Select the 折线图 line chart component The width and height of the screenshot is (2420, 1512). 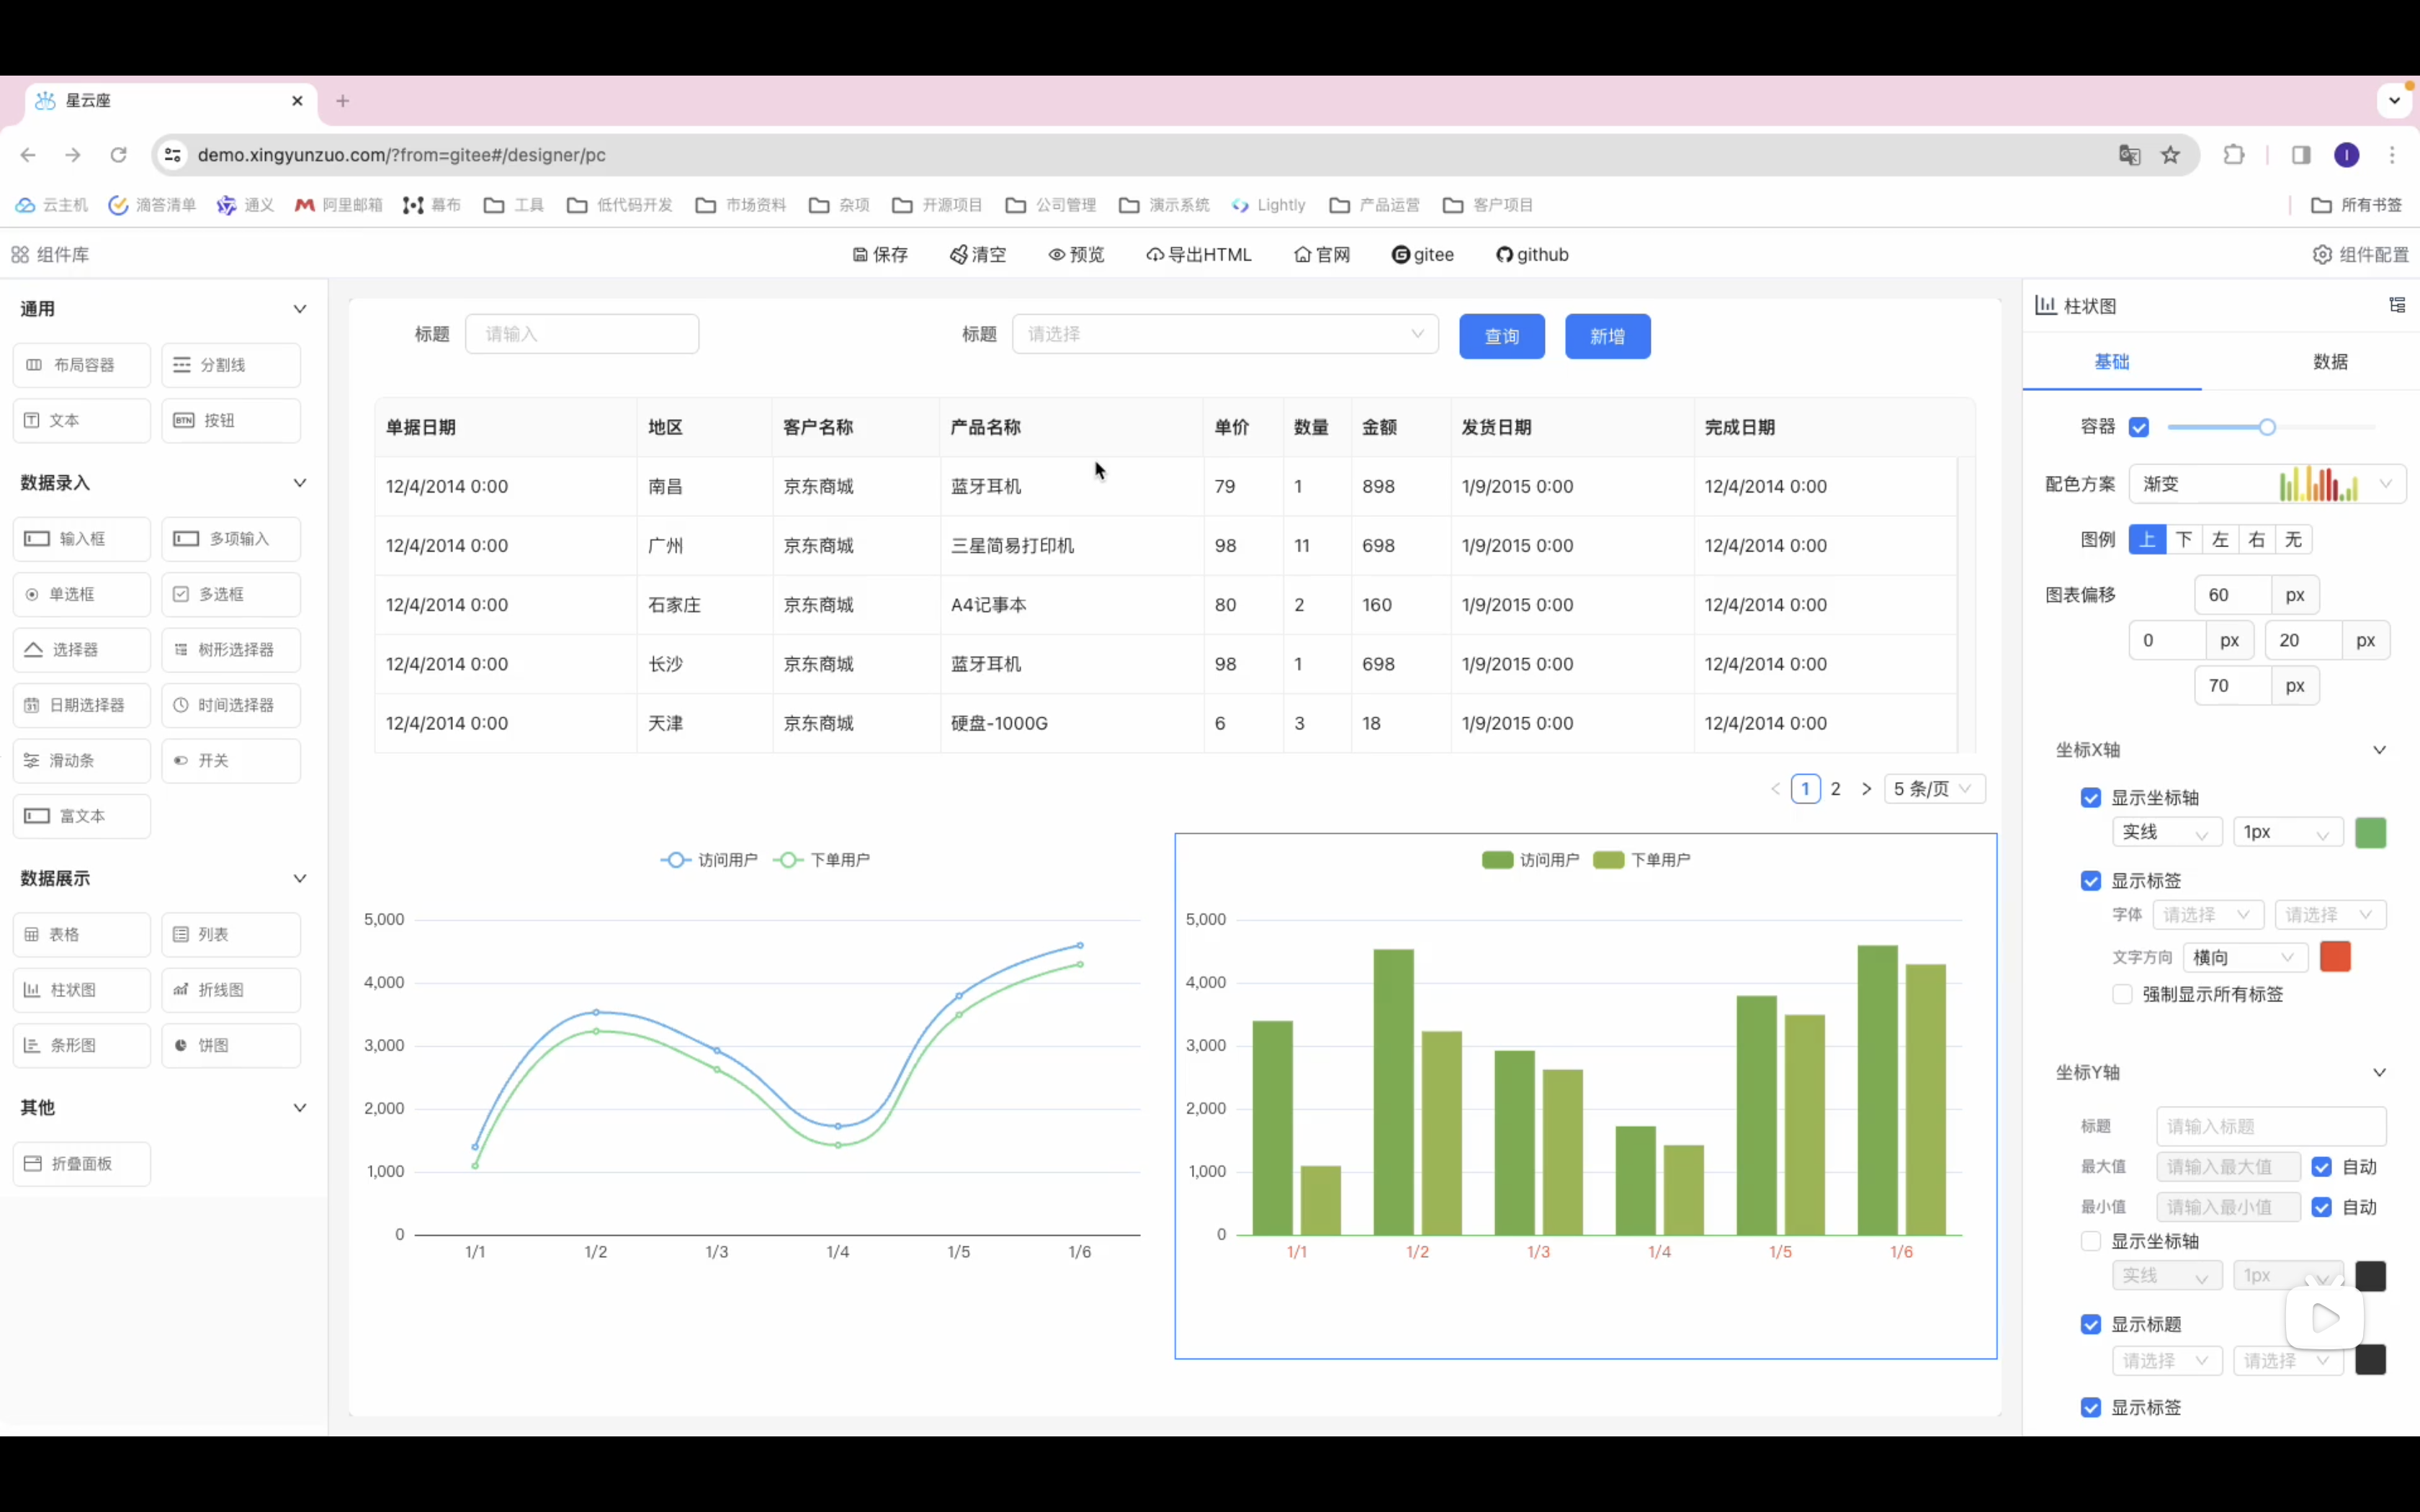[230, 990]
